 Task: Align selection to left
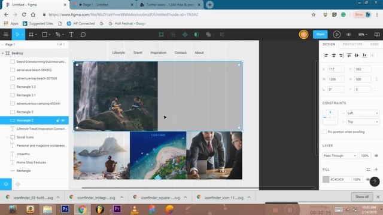point(326,56)
